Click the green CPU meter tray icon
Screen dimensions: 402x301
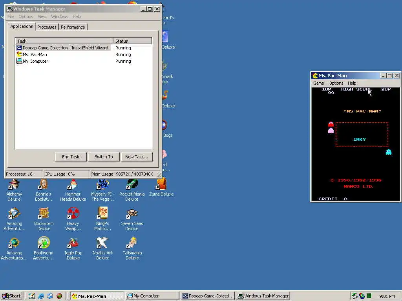(369, 296)
